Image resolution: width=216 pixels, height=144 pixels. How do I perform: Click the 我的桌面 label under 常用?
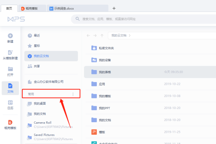[40, 104]
